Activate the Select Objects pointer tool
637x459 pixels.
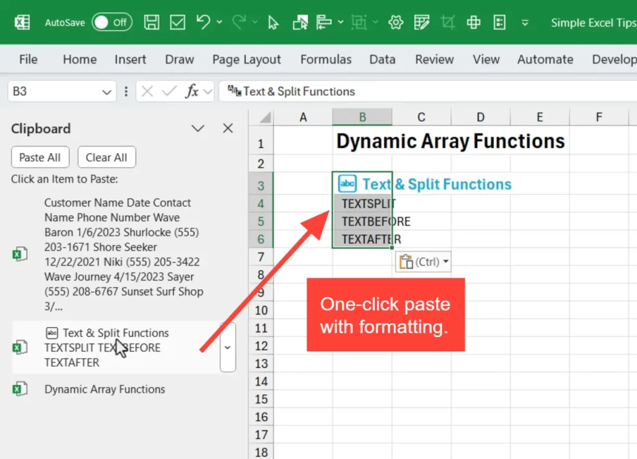coord(273,22)
